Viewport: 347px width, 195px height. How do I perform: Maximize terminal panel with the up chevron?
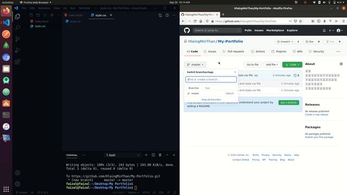[x=167, y=155]
